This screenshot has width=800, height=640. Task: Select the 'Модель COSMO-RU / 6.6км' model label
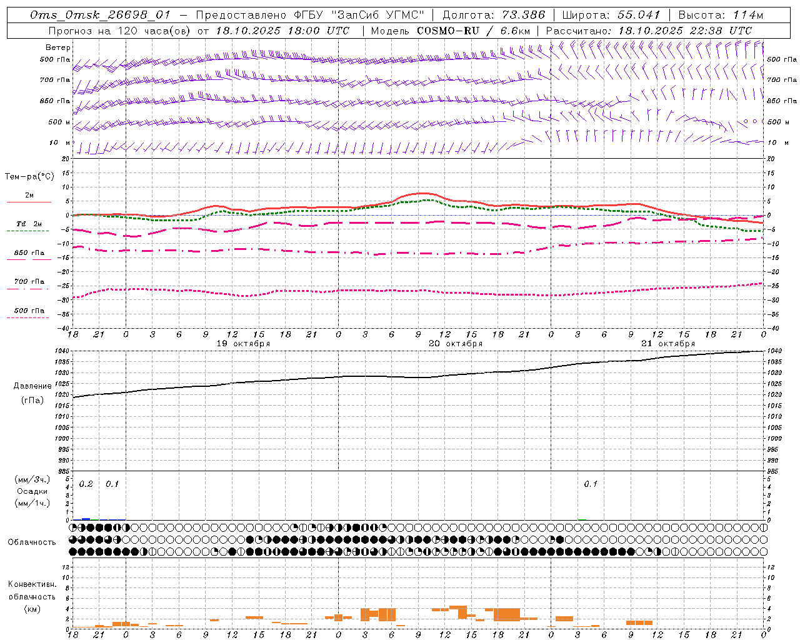click(x=451, y=30)
